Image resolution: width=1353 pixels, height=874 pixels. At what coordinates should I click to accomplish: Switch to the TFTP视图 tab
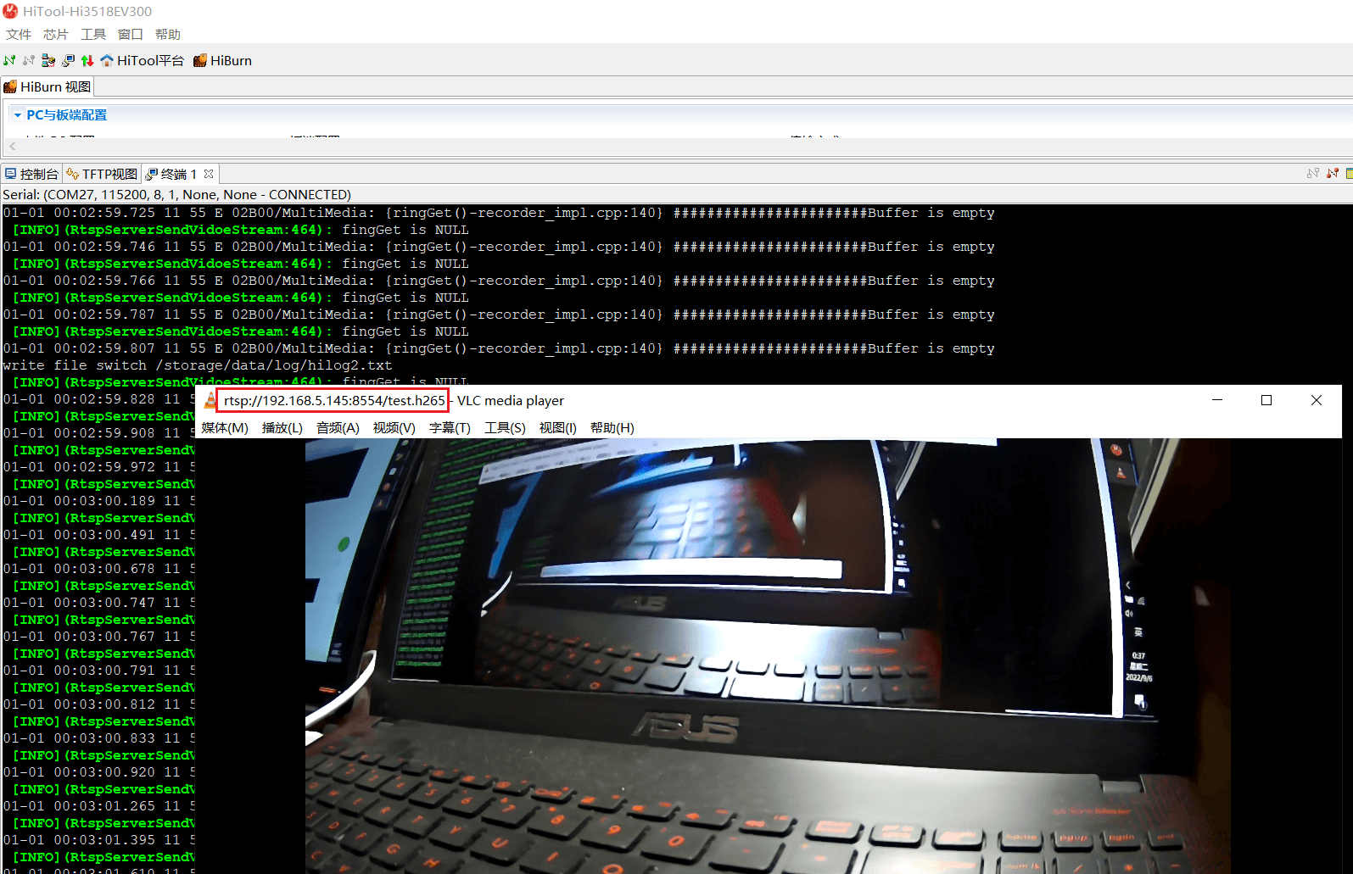click(103, 174)
